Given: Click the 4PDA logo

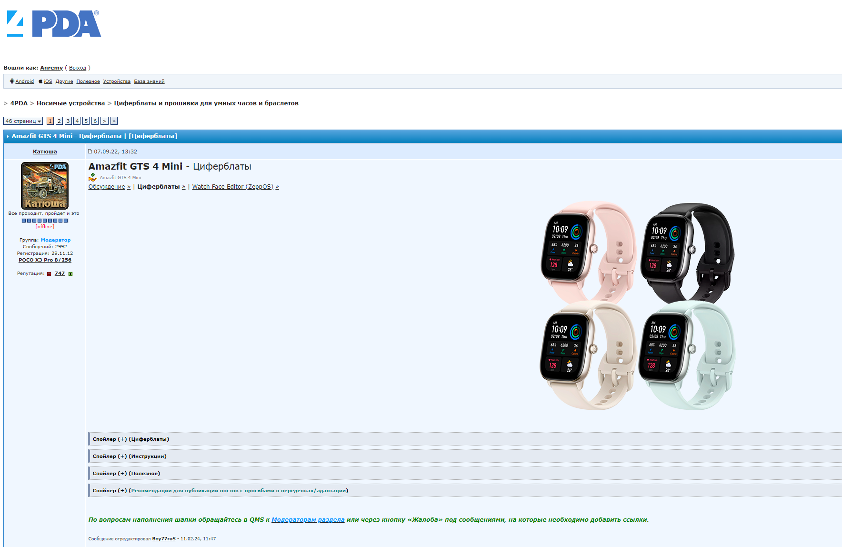Looking at the screenshot, I should coord(54,24).
